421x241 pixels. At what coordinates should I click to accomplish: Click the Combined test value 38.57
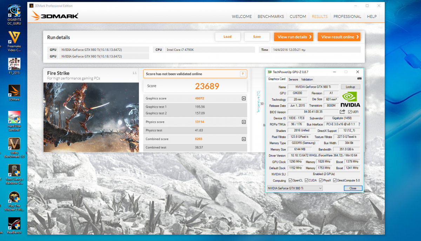pos(199,147)
